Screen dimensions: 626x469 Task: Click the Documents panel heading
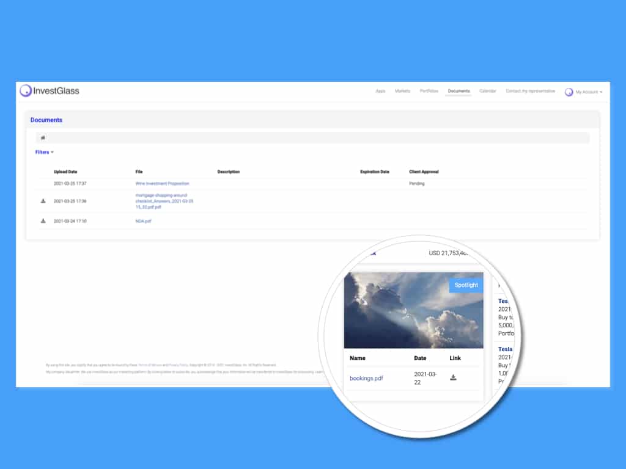pyautogui.click(x=46, y=120)
